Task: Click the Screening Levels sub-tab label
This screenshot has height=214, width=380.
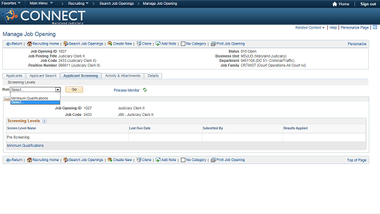Action: pyautogui.click(x=21, y=83)
